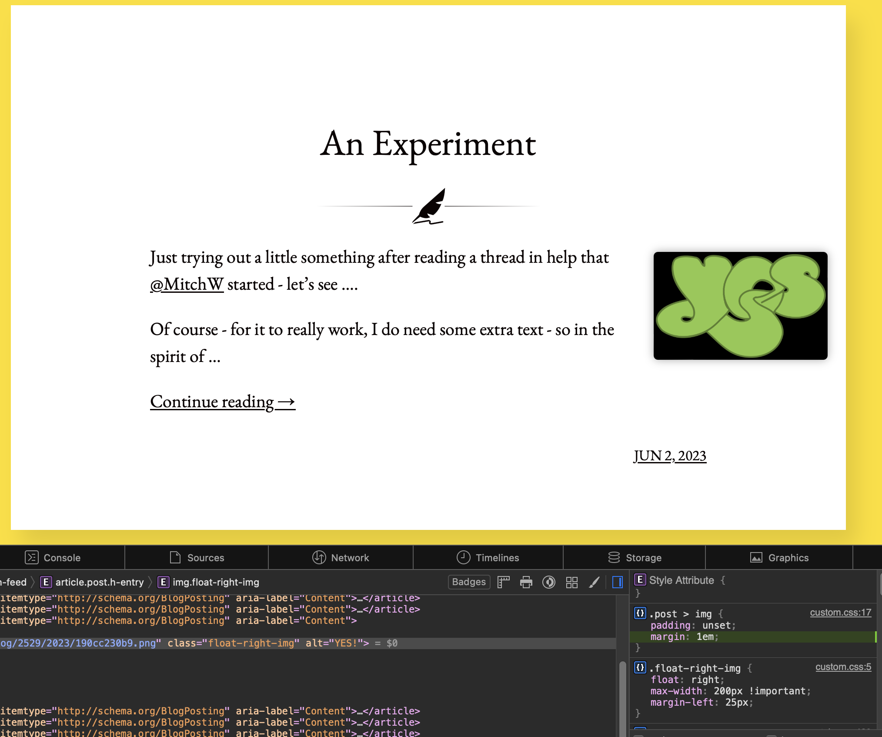
Task: Click the @MitchW mention link
Action: pos(187,284)
